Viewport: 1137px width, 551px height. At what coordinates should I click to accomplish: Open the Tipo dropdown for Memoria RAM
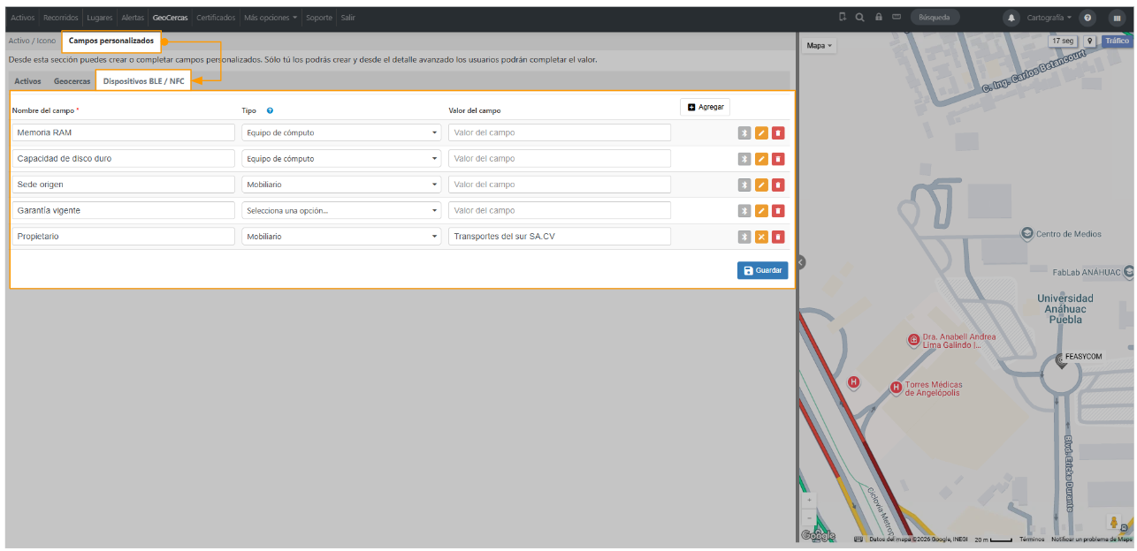[341, 133]
